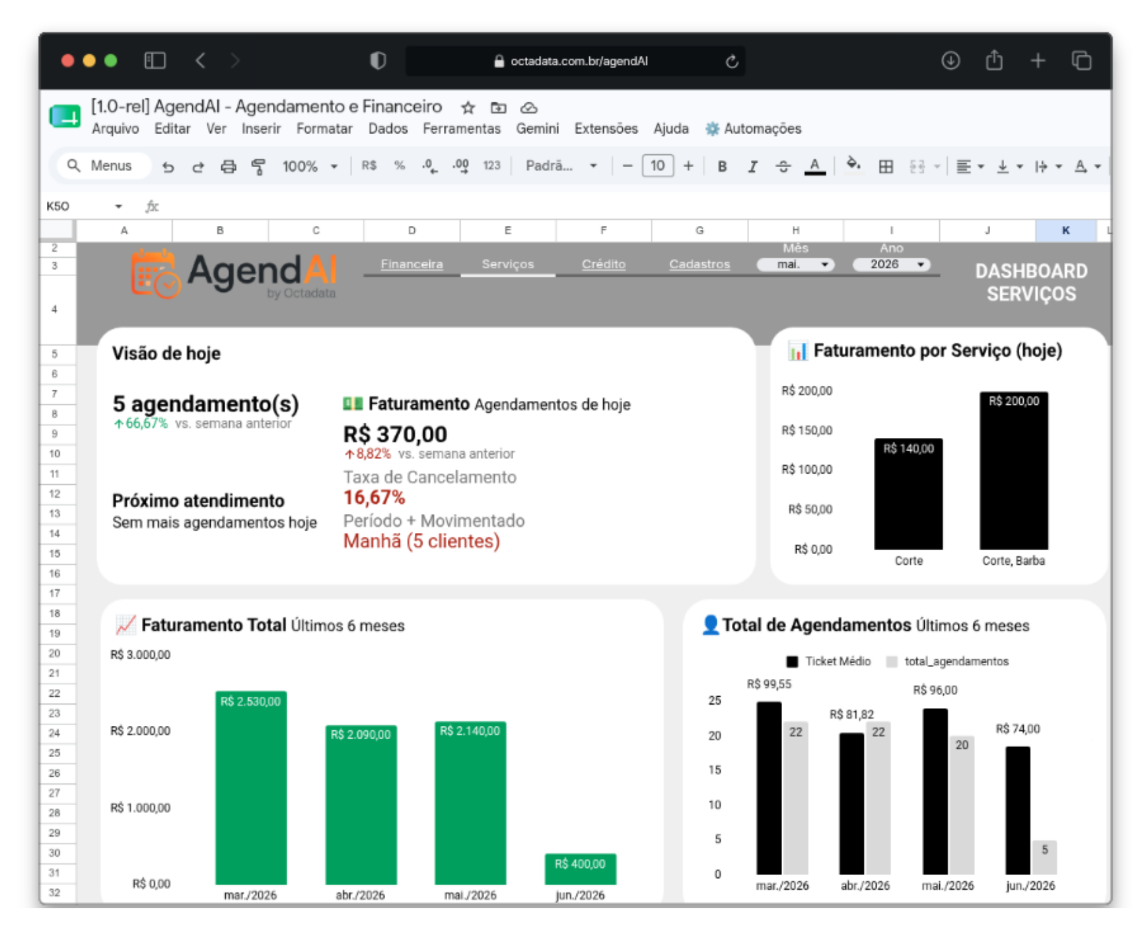Open the Ferramentas menu

[462, 129]
